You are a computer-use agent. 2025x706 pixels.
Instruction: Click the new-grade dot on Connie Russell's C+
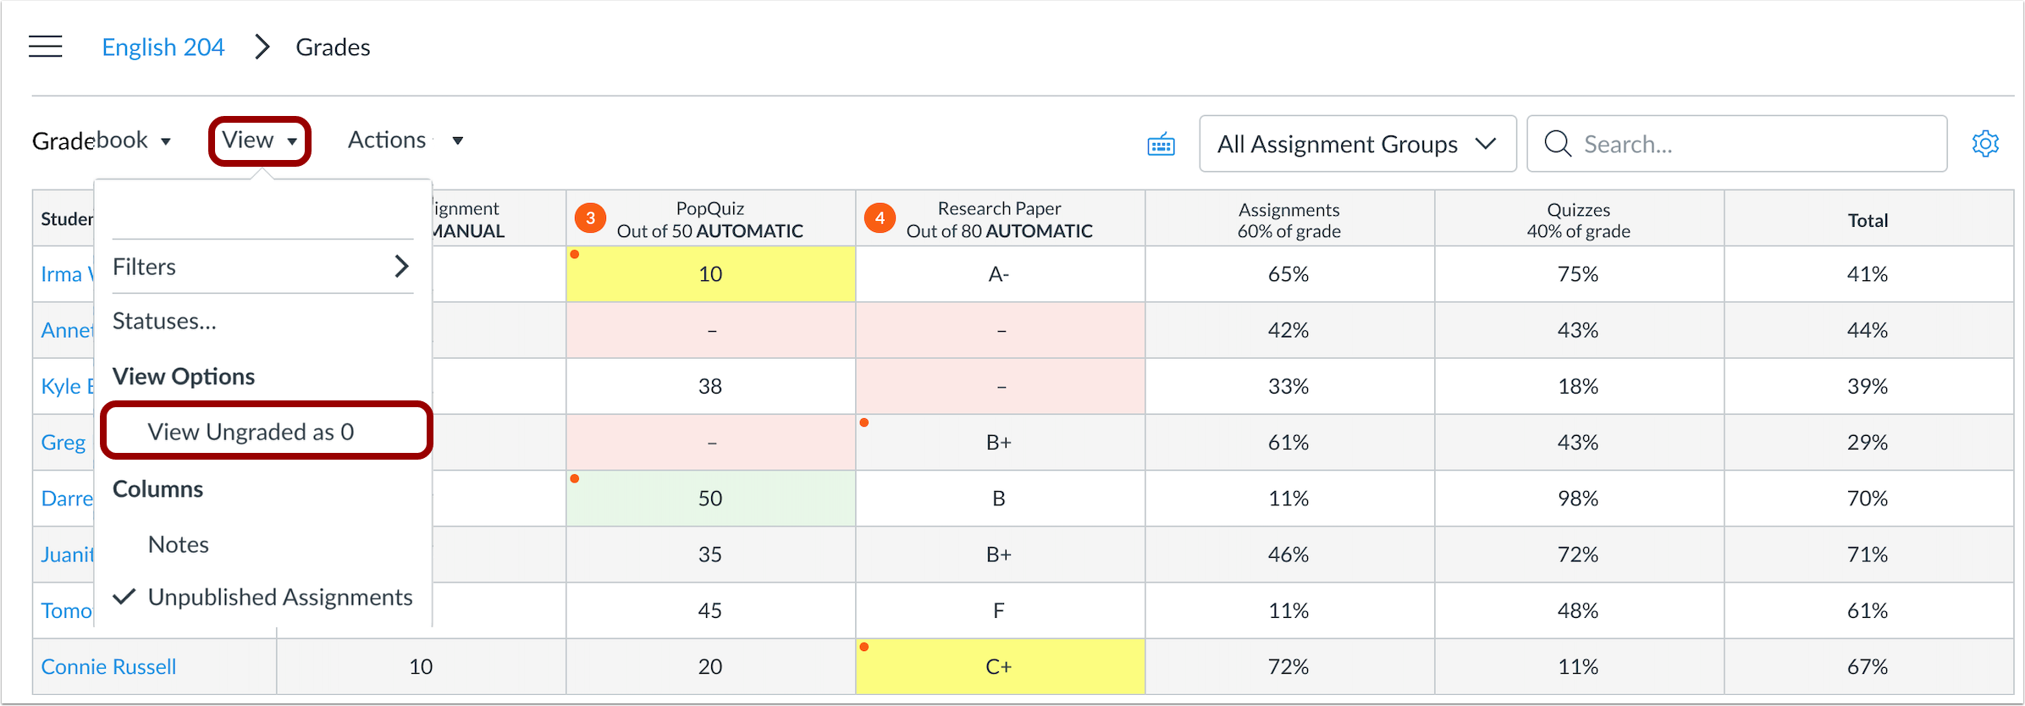point(865,647)
